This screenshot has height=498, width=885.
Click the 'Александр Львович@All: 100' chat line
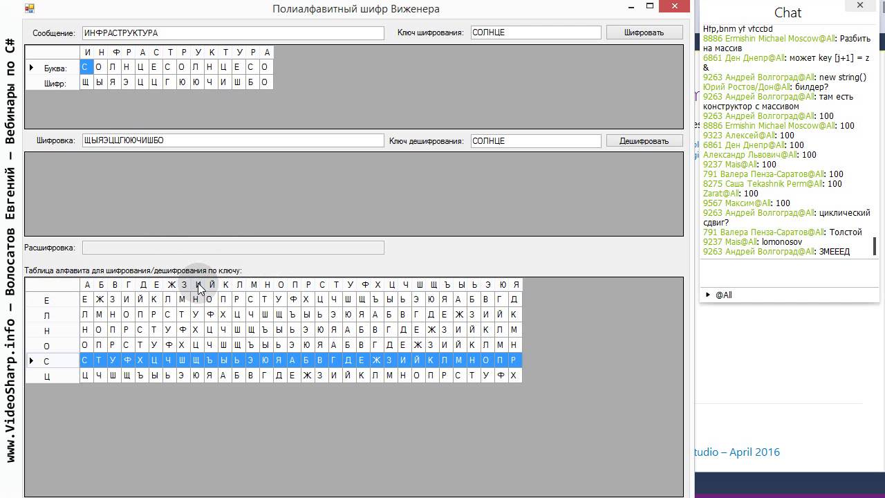[760, 155]
